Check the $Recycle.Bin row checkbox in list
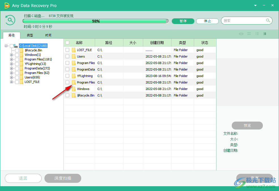The width and height of the screenshot is (279, 191). pyautogui.click(x=67, y=95)
